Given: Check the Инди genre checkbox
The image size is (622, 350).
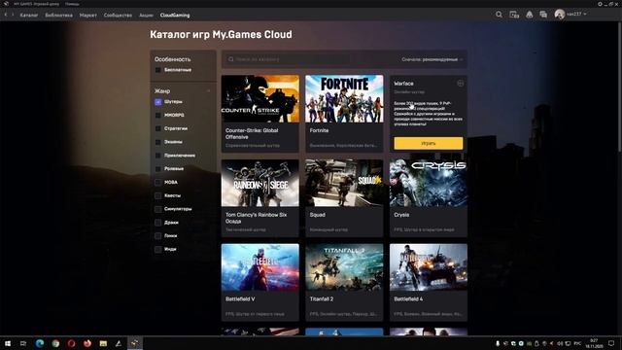Looking at the screenshot, I should click(x=157, y=249).
